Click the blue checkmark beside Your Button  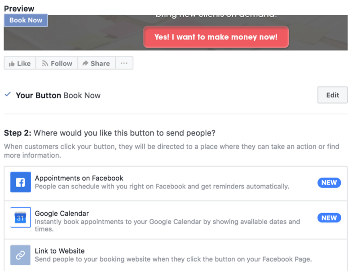[8, 95]
